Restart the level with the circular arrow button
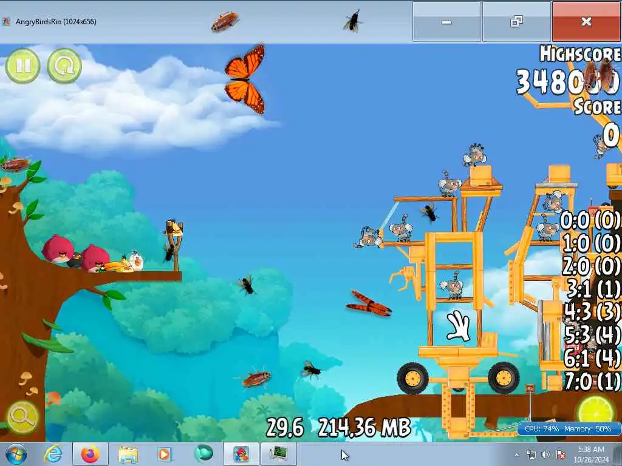 (64, 66)
